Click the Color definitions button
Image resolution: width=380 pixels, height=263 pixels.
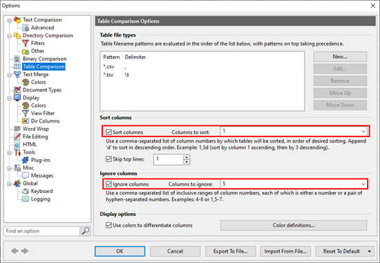(x=294, y=225)
